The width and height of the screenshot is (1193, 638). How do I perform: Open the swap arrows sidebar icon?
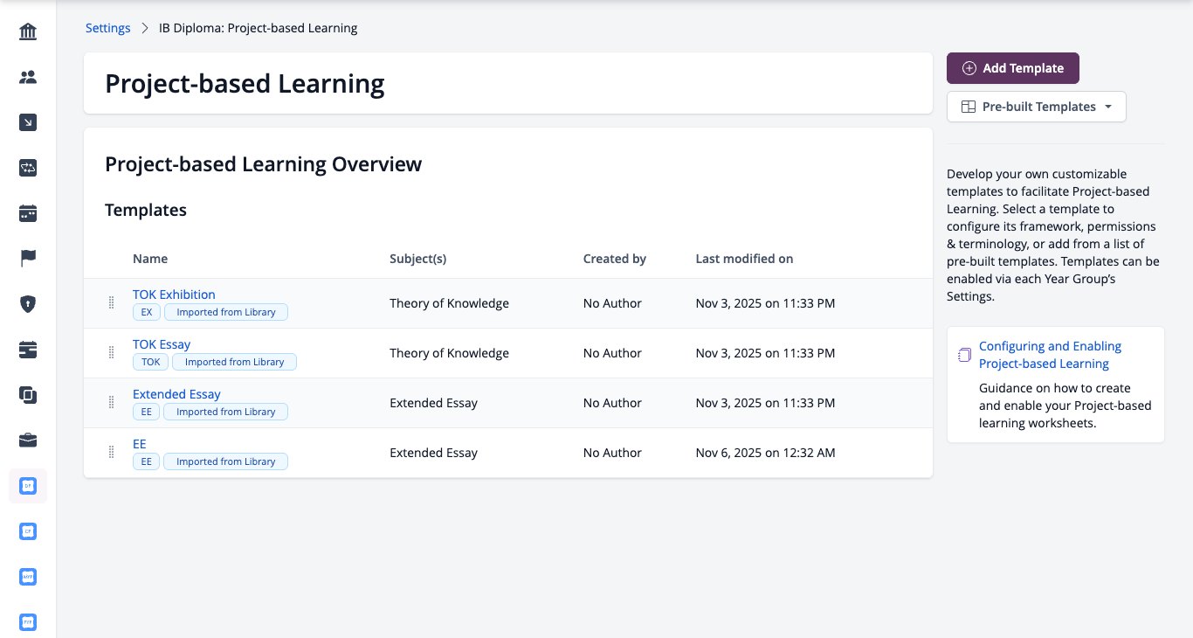pyautogui.click(x=28, y=168)
